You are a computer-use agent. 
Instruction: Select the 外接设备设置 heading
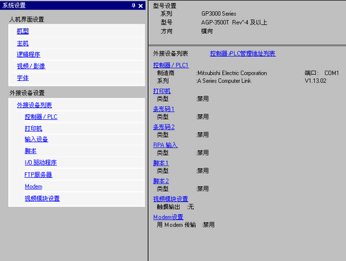point(27,93)
